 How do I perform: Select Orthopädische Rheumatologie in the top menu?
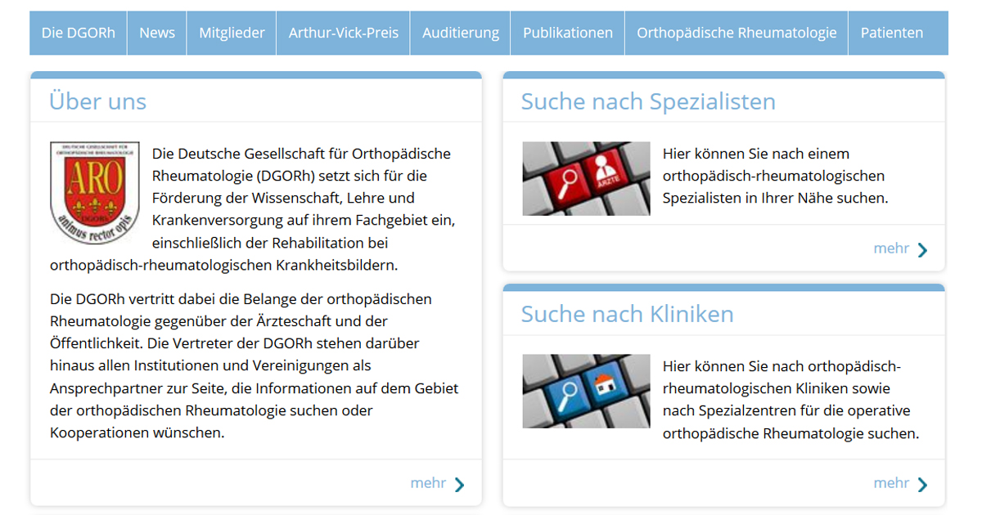point(736,33)
